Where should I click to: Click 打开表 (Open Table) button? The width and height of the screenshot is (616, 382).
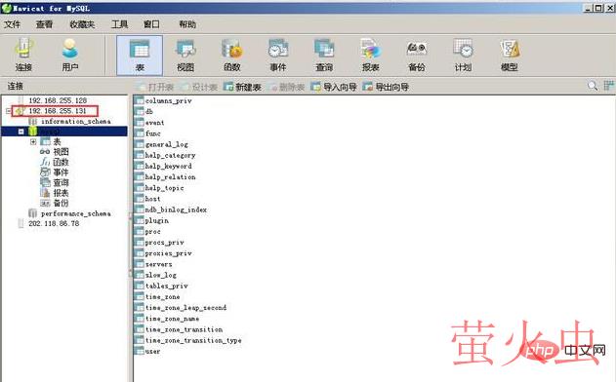(155, 87)
